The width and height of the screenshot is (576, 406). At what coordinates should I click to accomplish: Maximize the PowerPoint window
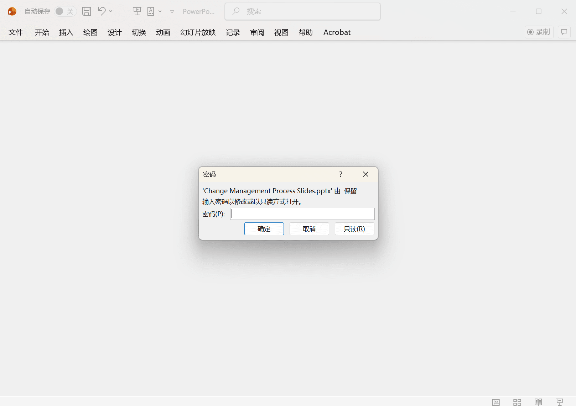click(539, 11)
